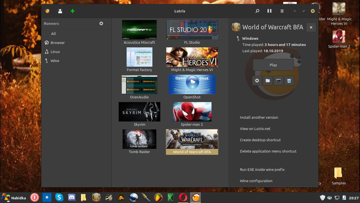Open Runners settings gear in sidebar
This screenshot has width=360, height=203.
click(x=101, y=23)
